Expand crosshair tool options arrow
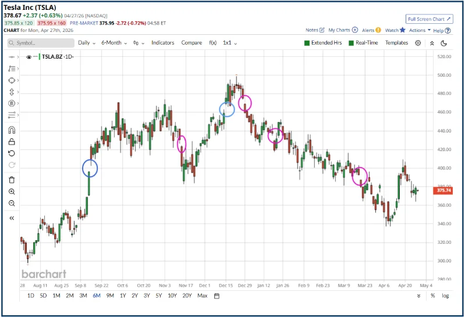 pos(18,57)
